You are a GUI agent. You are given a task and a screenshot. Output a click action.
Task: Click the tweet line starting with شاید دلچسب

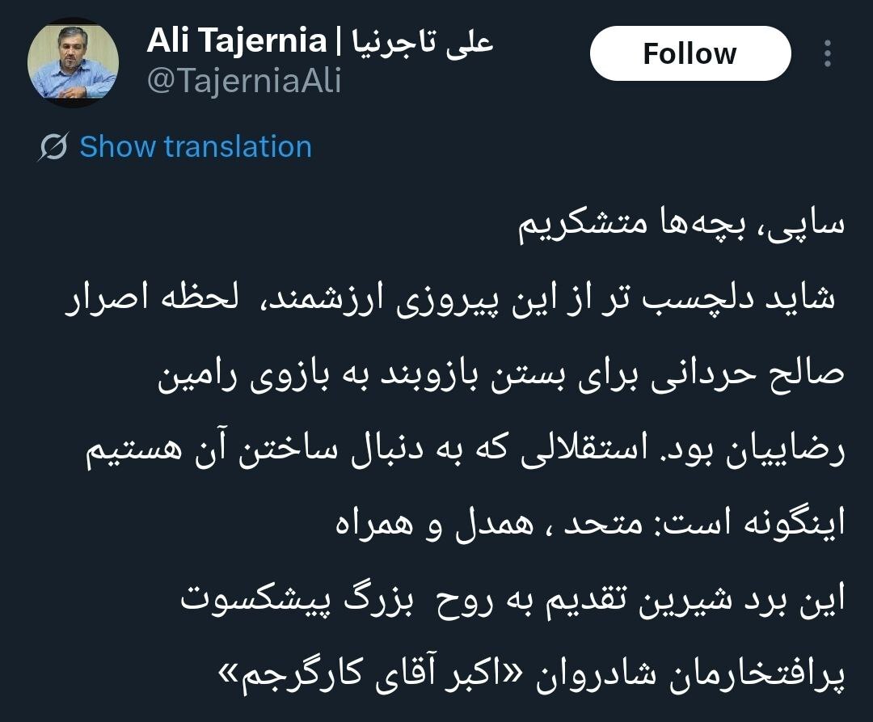point(453,299)
